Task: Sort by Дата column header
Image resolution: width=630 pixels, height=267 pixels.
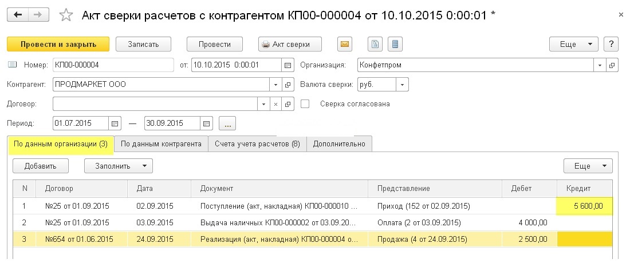Action: point(159,189)
